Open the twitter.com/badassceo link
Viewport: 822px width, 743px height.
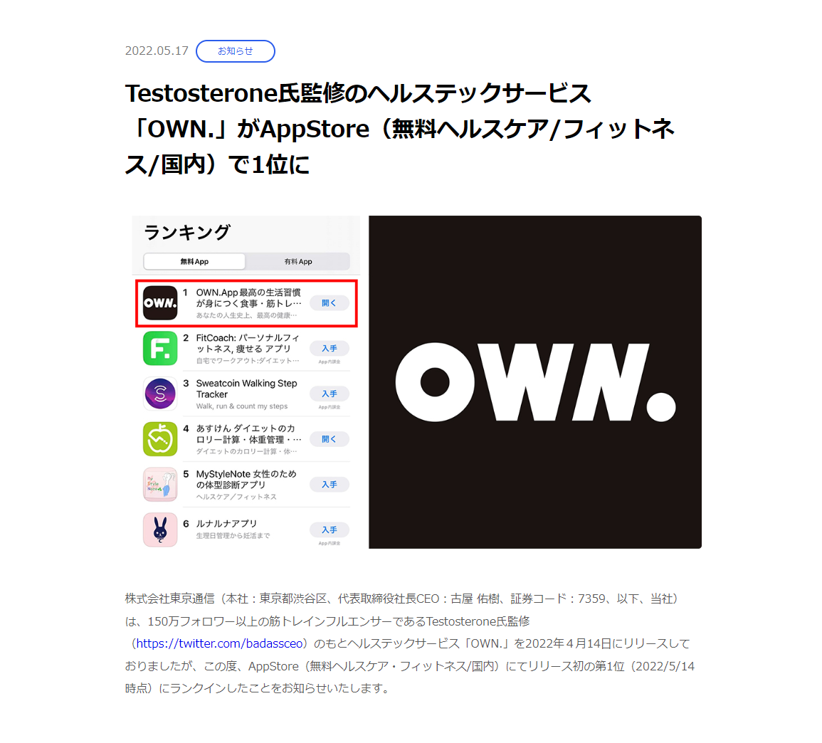coord(219,643)
